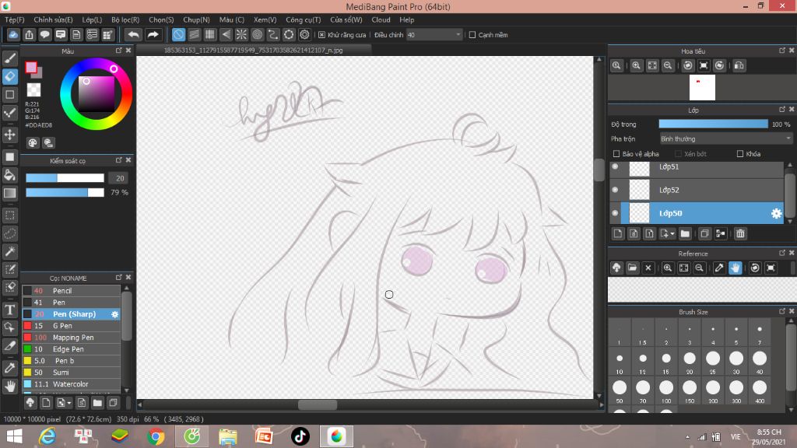This screenshot has height=448, width=797.
Task: Open the Pha trộn blend mode dropdown
Action: pyautogui.click(x=725, y=138)
